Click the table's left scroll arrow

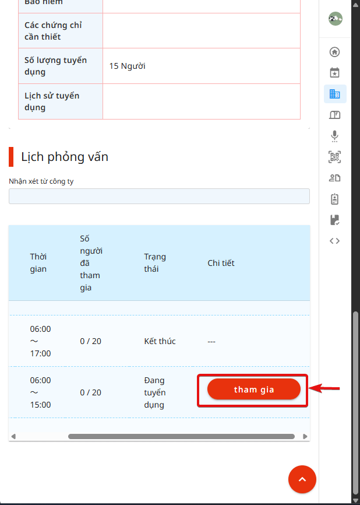pyautogui.click(x=13, y=436)
